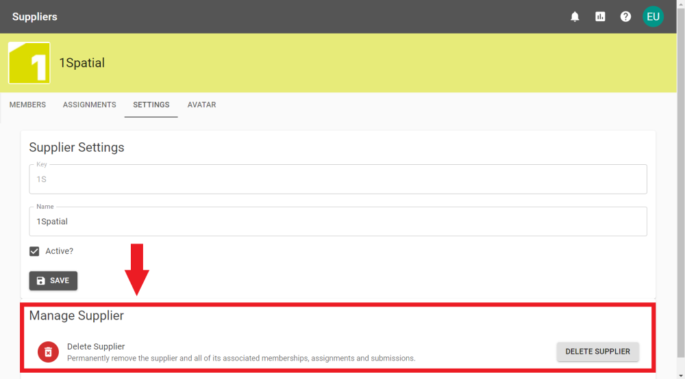This screenshot has width=685, height=379.
Task: Click the Suppliers page title
Action: (x=35, y=16)
